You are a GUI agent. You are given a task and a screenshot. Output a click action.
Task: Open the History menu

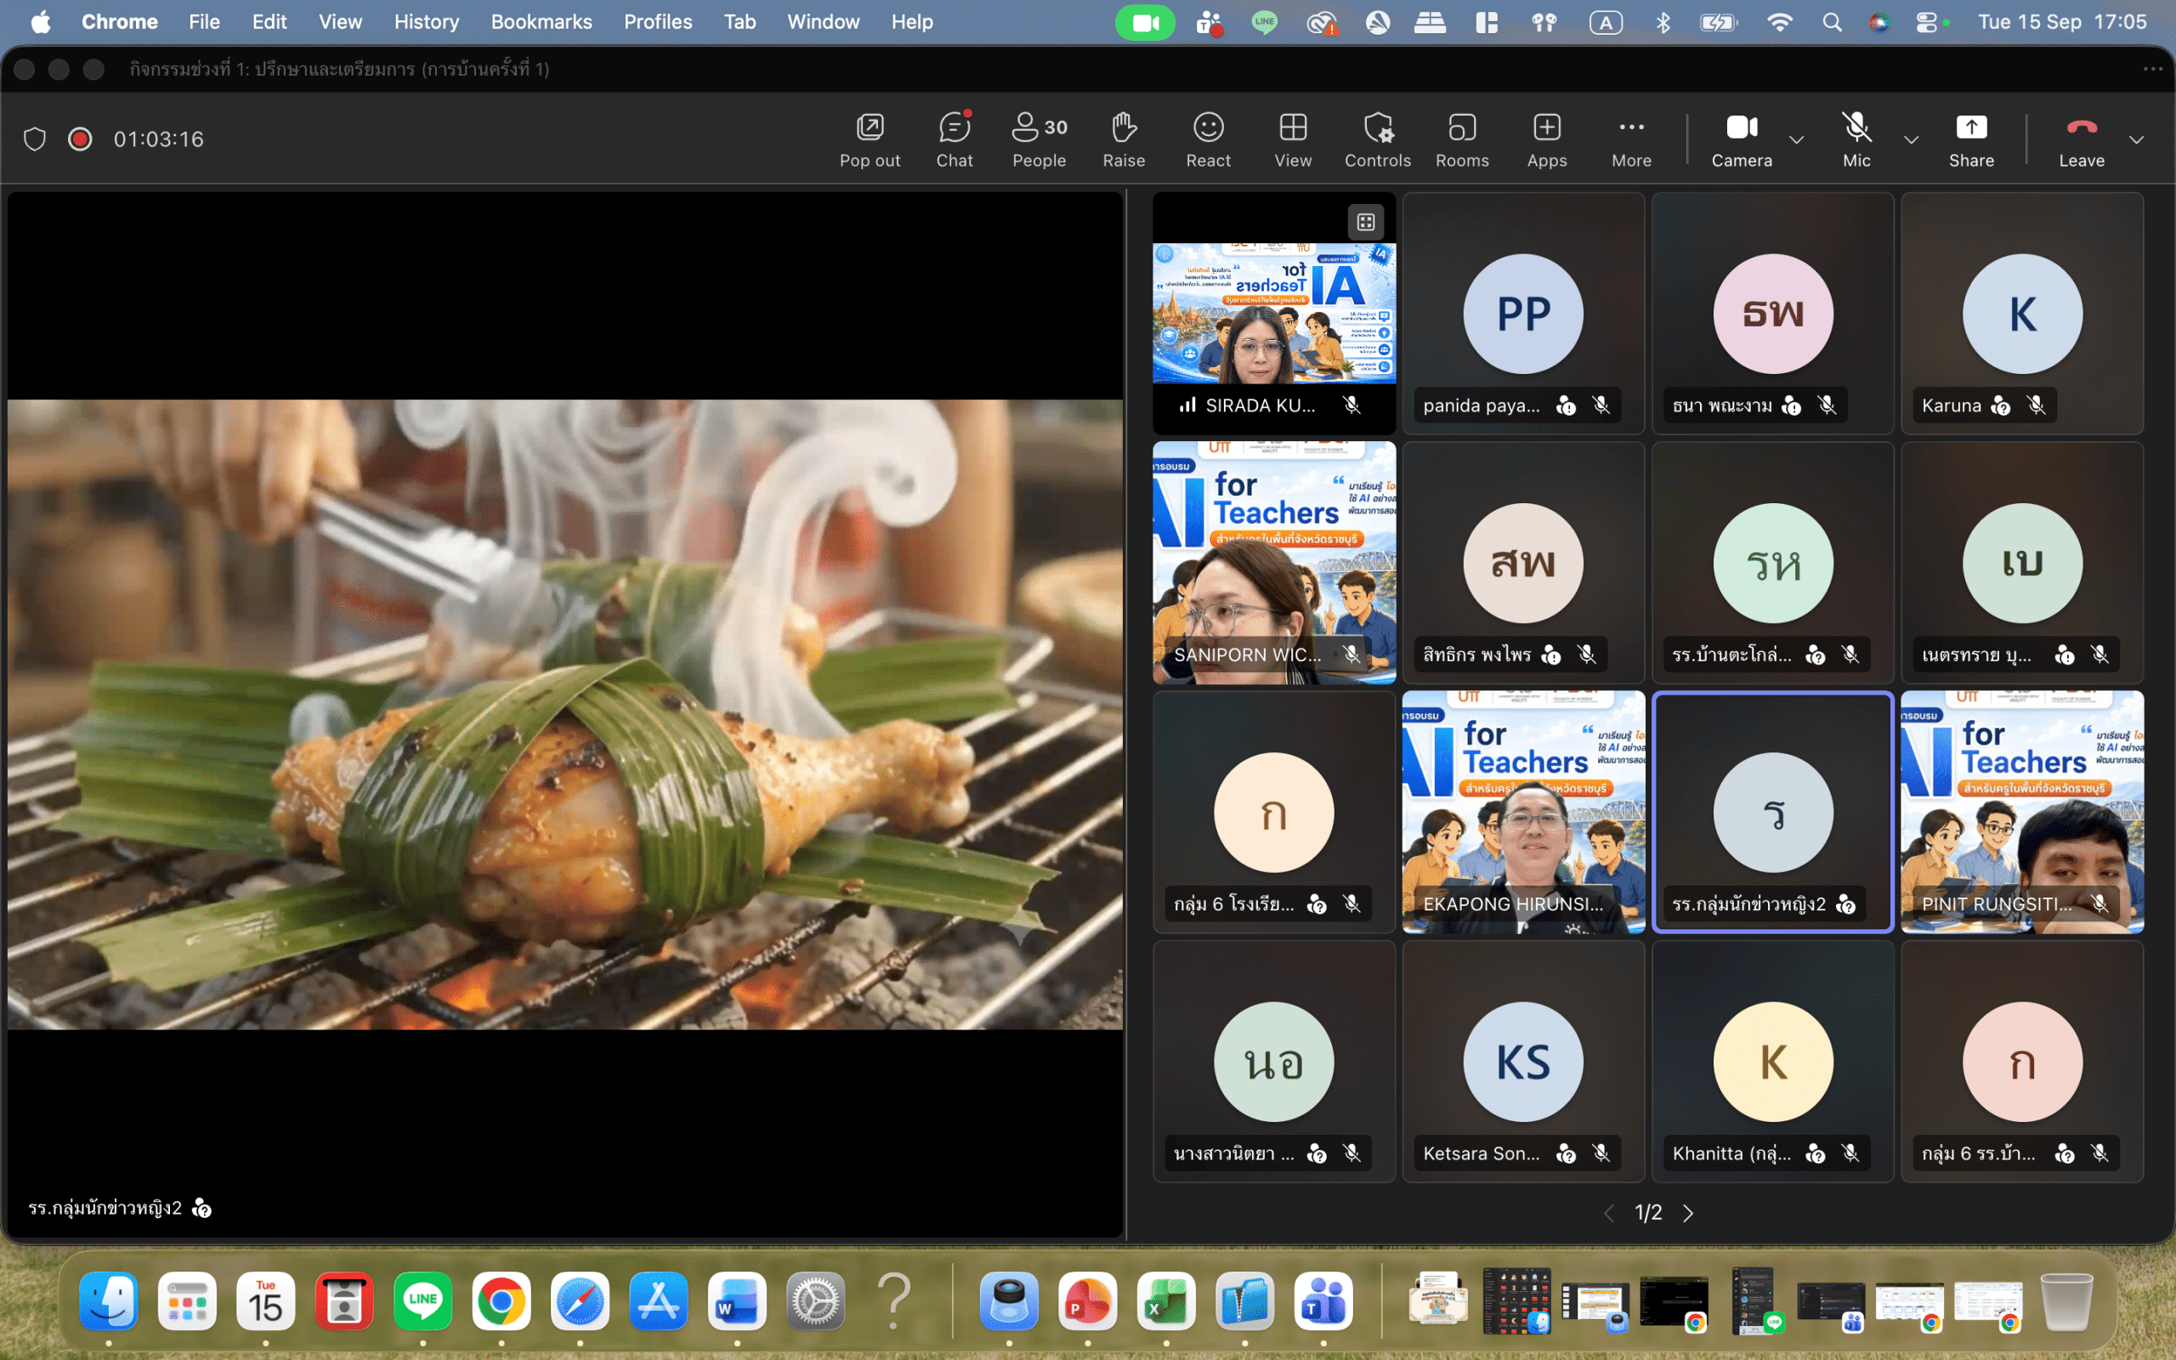pyautogui.click(x=426, y=21)
